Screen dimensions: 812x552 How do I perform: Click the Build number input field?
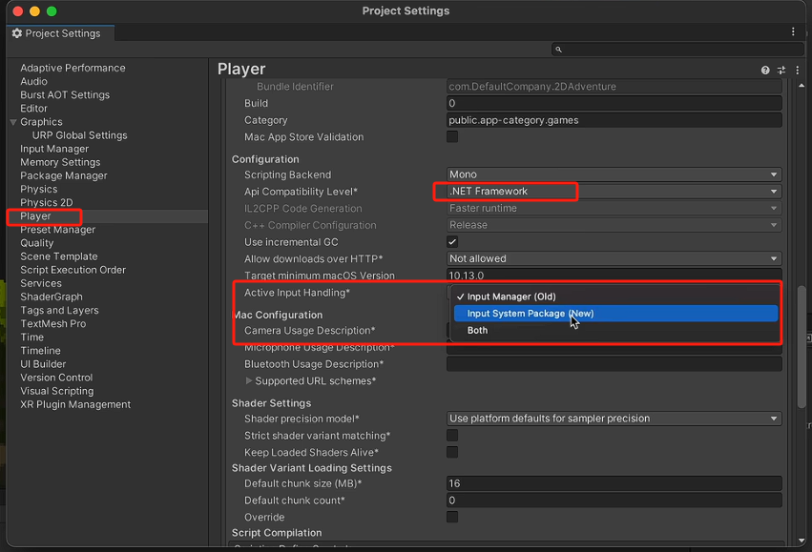click(614, 103)
